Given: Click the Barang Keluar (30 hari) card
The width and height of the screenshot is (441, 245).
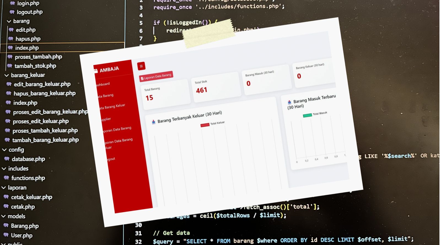Looking at the screenshot, I should point(314,73).
